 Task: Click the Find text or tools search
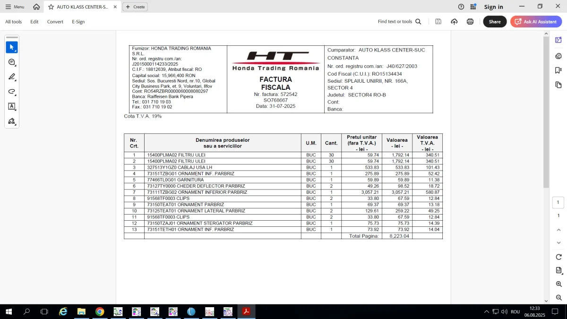pos(399,22)
